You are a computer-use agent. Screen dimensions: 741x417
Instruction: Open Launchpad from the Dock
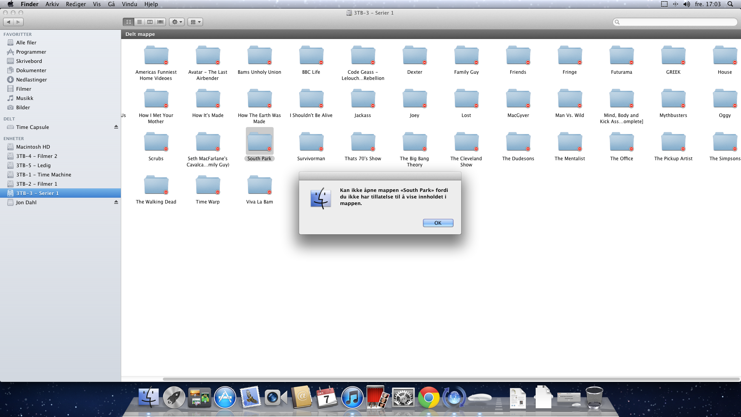174,397
